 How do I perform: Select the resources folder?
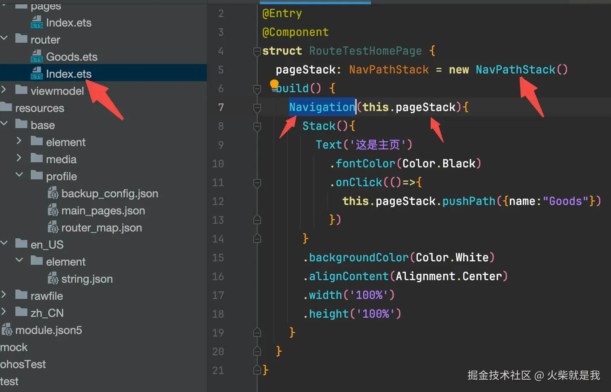pos(39,108)
